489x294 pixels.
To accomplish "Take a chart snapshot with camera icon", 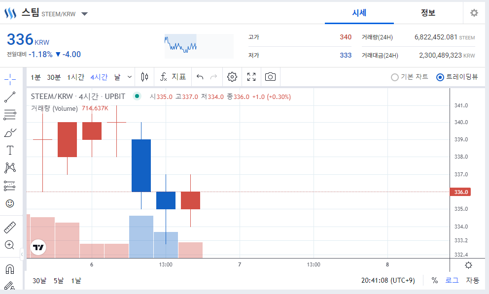I will pyautogui.click(x=271, y=77).
